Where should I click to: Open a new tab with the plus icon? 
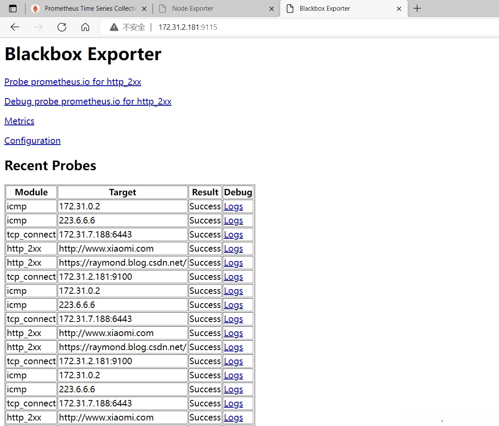point(417,9)
